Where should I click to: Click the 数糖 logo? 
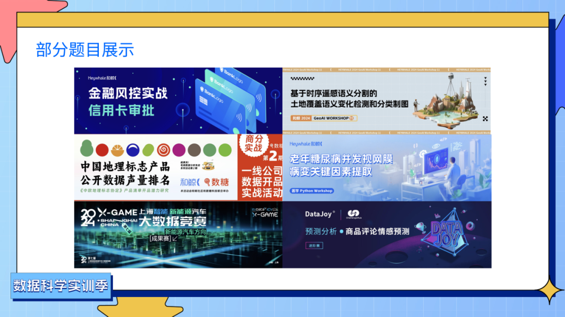(x=216, y=182)
